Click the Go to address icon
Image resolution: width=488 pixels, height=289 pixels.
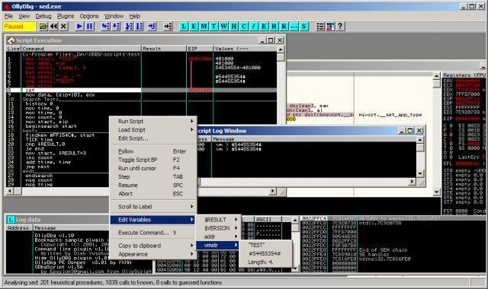point(168,27)
